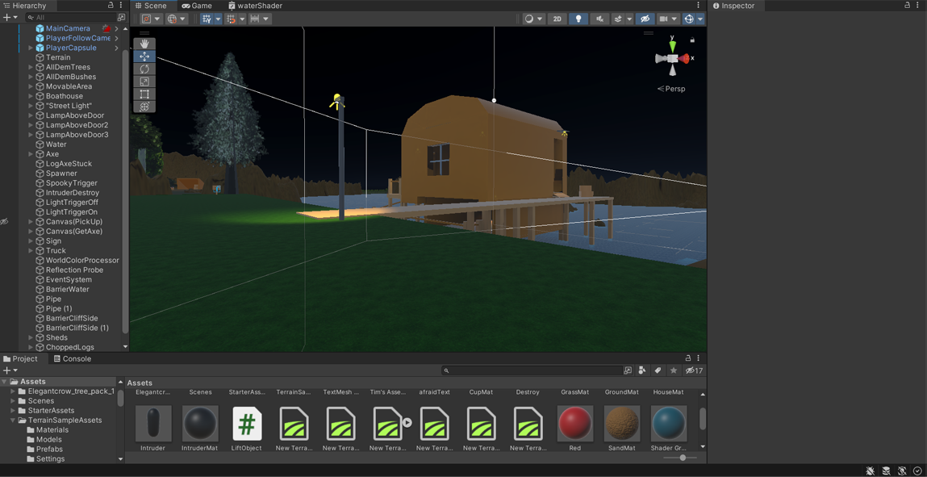Toggle the scene lighting bulb button
Screen dimensions: 927x477
[578, 19]
